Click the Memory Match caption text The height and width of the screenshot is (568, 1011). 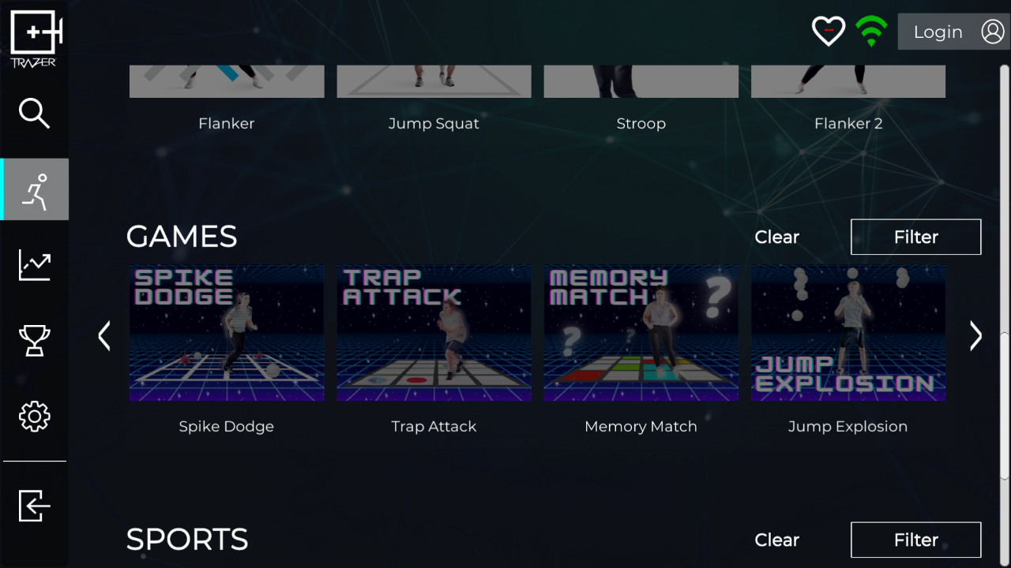(x=641, y=427)
